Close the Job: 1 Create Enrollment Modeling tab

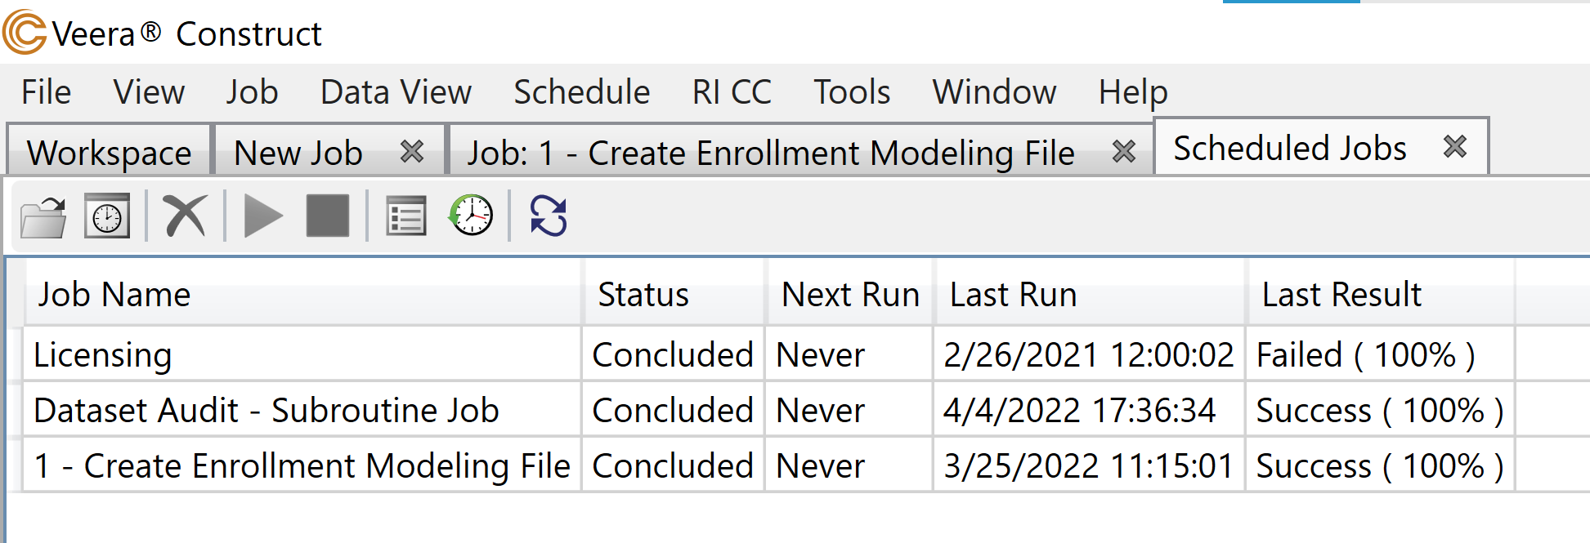pos(1124,151)
